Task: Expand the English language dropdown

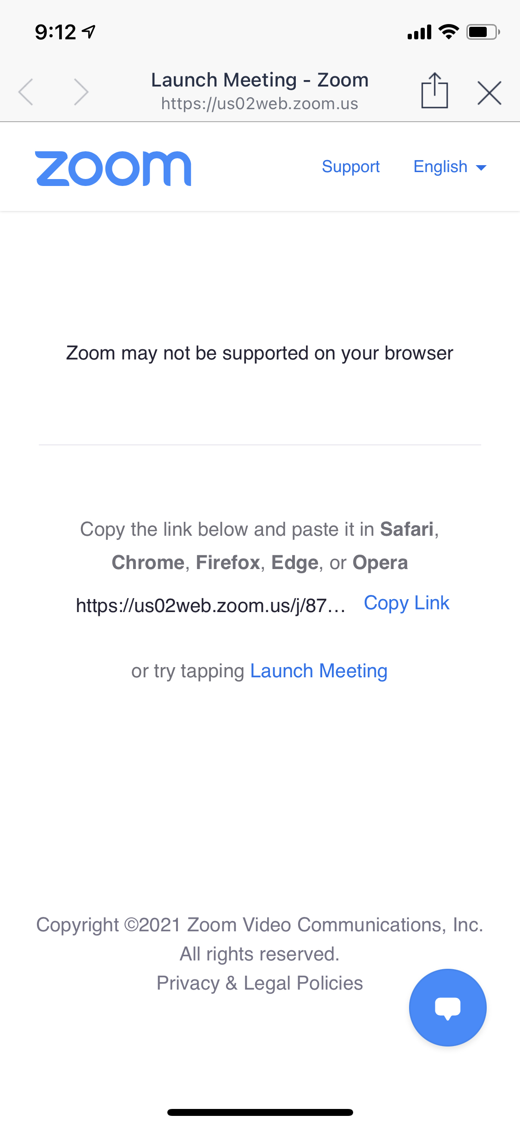Action: [x=450, y=167]
